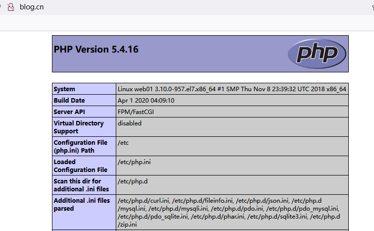Select the Configuration File (php.ini) Path label
The height and width of the screenshot is (231, 374).
click(81, 146)
